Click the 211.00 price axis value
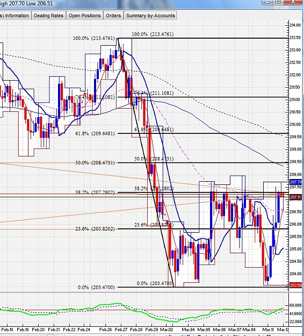 (x=295, y=99)
